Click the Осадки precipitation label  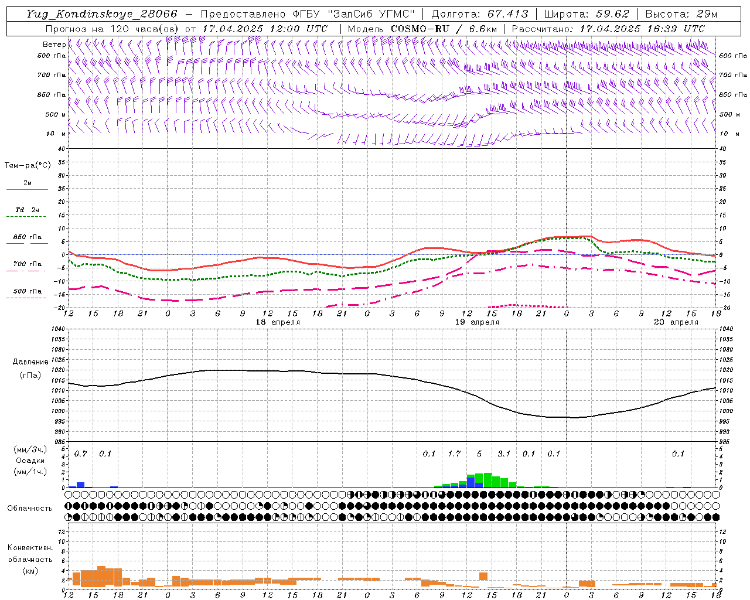30,461
